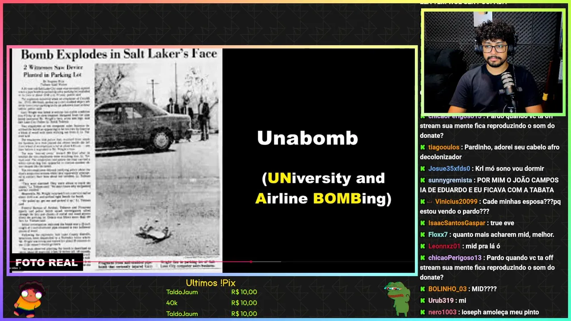
Task: Click message 'Krl mó sono vou dormir'
Action: (x=509, y=169)
